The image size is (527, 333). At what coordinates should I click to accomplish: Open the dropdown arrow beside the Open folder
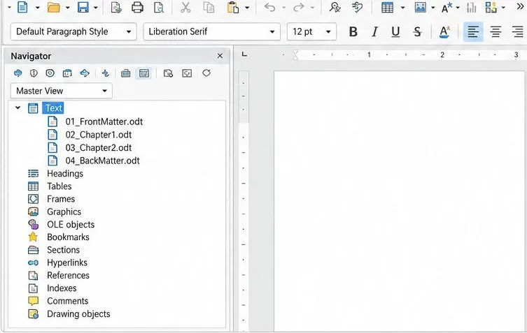pos(67,8)
